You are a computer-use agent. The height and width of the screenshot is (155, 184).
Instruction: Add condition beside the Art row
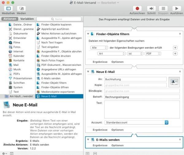[x=175, y=54]
